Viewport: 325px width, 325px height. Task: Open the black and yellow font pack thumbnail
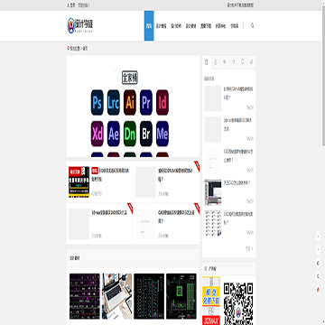(79, 181)
